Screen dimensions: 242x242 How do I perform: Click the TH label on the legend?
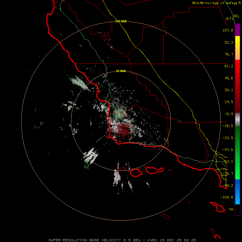tap(231, 209)
